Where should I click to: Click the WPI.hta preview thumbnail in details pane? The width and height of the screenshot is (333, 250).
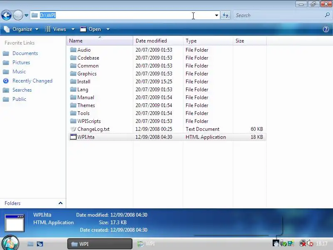point(15,223)
